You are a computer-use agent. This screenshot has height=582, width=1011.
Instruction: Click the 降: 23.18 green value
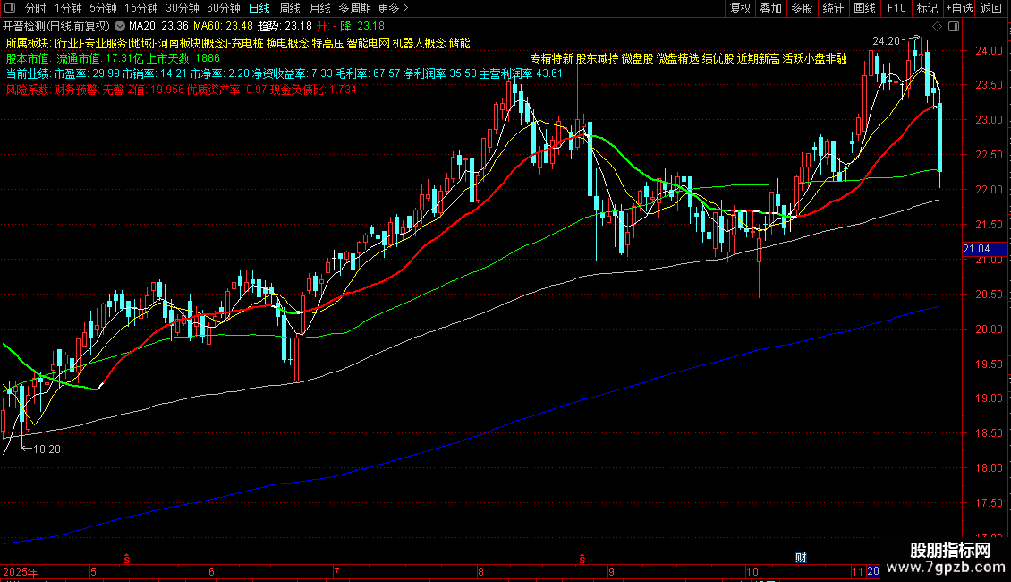point(362,26)
